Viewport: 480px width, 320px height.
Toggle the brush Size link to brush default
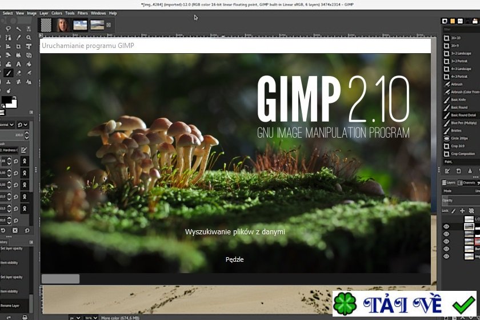[x=25, y=161]
